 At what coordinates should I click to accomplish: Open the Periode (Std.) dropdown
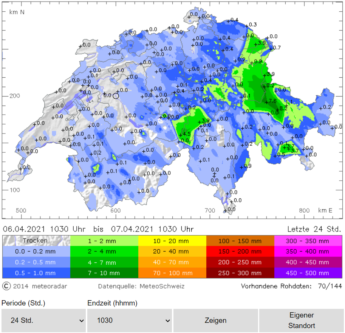(43, 321)
